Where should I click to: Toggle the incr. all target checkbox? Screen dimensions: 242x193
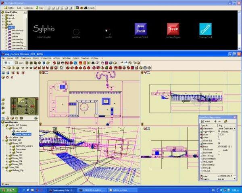(x=219, y=156)
